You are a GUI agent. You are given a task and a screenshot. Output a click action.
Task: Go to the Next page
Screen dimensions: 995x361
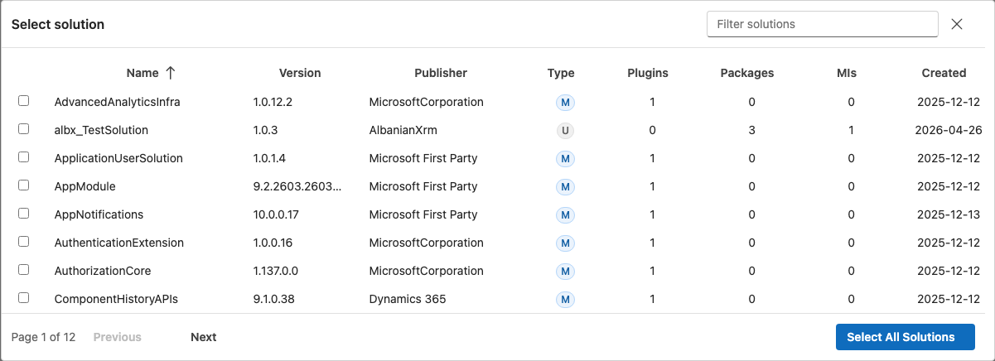coord(204,337)
